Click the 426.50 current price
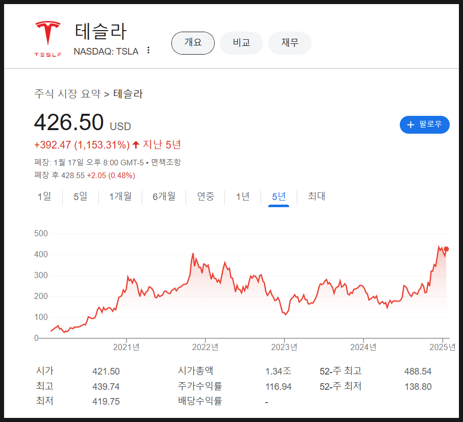Viewport: 463px width, 422px height. point(69,122)
